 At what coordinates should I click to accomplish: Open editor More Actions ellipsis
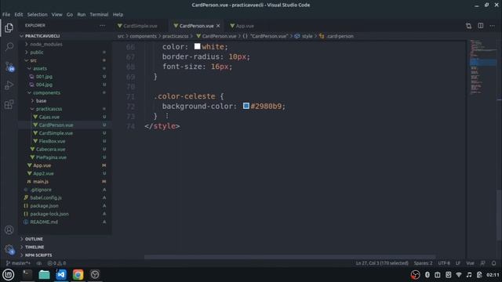point(492,26)
